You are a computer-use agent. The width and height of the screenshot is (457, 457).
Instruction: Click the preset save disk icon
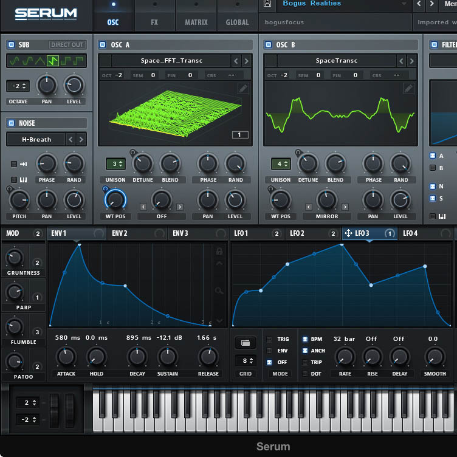click(267, 4)
